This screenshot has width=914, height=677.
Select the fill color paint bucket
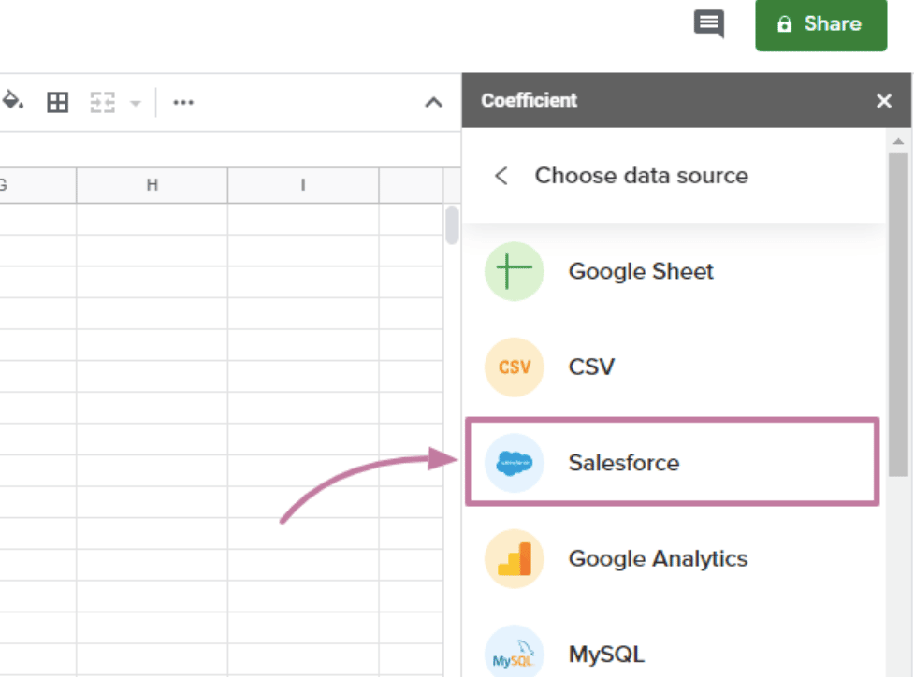[x=13, y=101]
